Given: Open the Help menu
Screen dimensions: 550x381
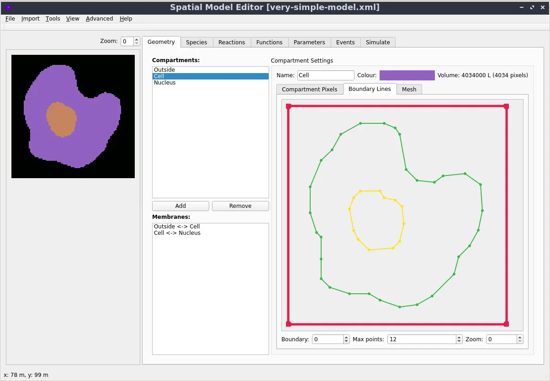Looking at the screenshot, I should tap(126, 19).
